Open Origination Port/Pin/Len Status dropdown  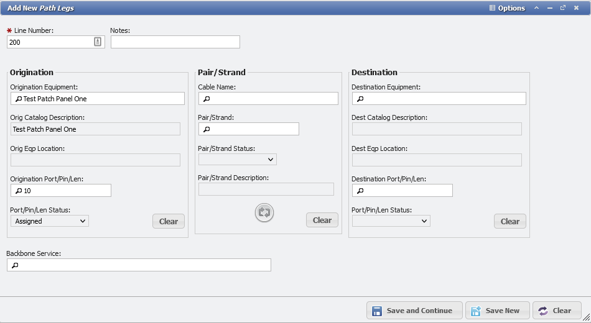[50, 221]
